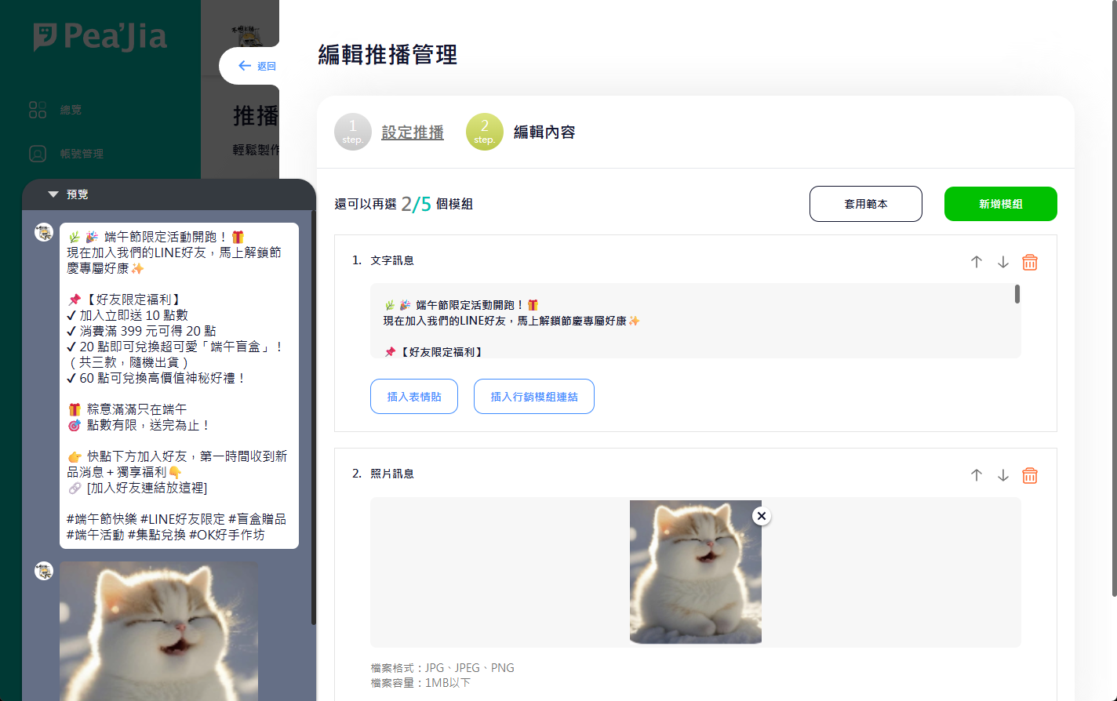Move text message module up

coord(977,262)
